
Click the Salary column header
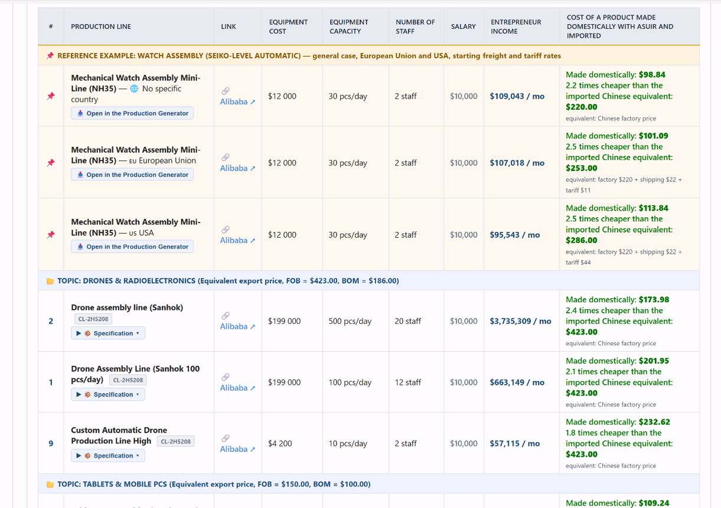(x=464, y=27)
